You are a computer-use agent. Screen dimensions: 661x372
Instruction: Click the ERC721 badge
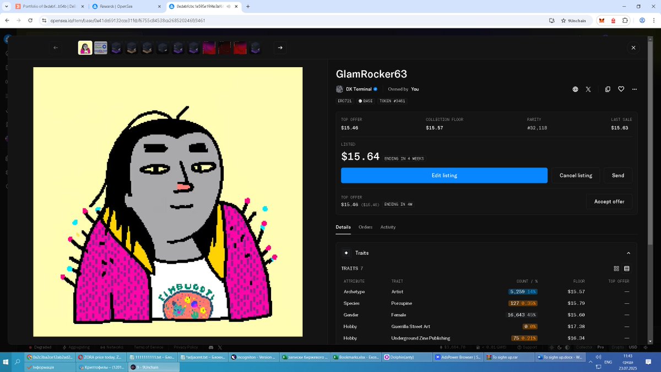click(345, 101)
